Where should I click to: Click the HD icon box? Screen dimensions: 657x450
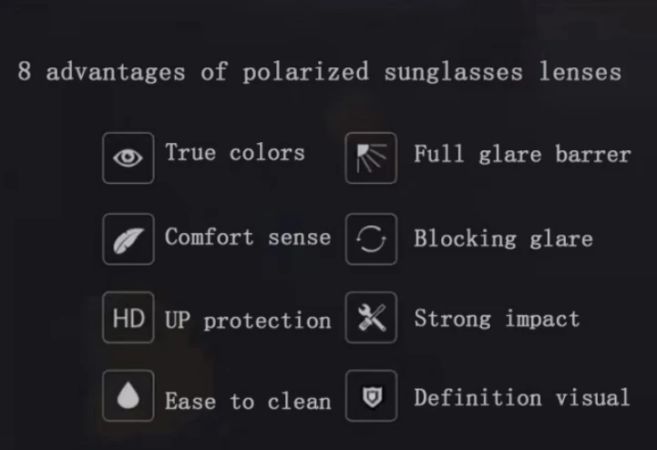point(128,318)
